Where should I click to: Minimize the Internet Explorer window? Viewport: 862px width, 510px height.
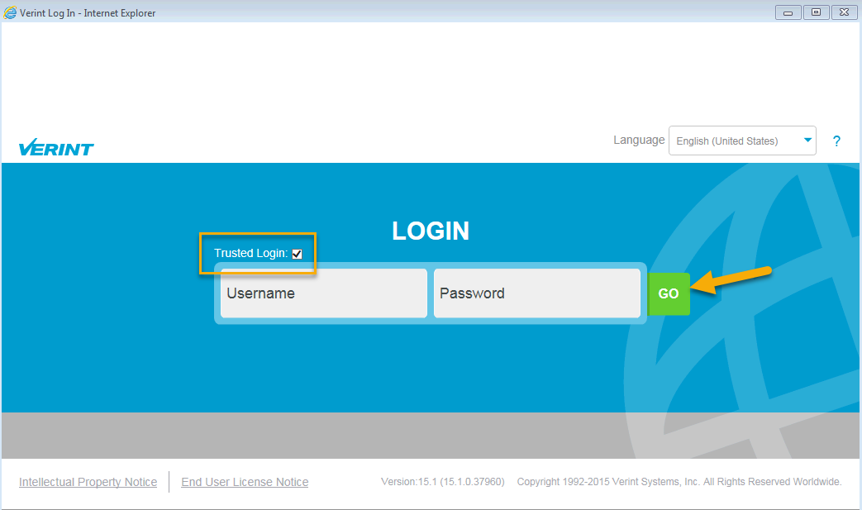788,12
